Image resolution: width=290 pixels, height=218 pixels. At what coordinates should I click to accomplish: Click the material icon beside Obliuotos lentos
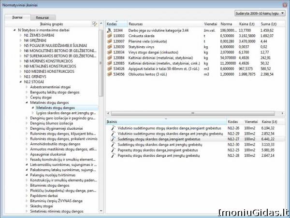click(109, 74)
